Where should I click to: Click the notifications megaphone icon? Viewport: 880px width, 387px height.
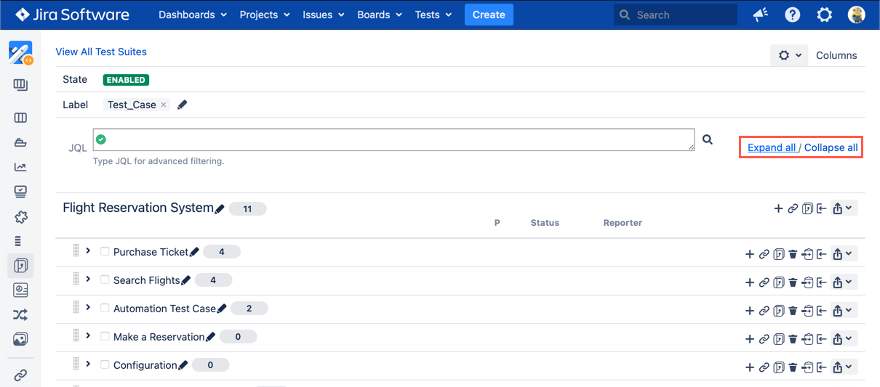tap(761, 15)
